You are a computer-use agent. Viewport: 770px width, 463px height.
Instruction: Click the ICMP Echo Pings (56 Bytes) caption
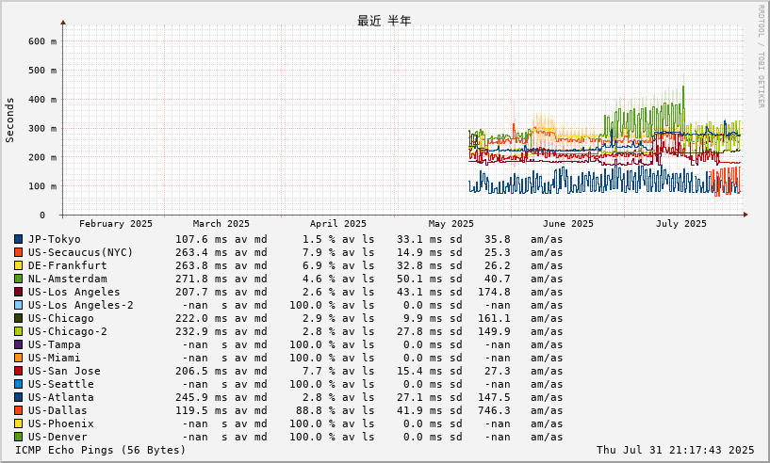101,450
